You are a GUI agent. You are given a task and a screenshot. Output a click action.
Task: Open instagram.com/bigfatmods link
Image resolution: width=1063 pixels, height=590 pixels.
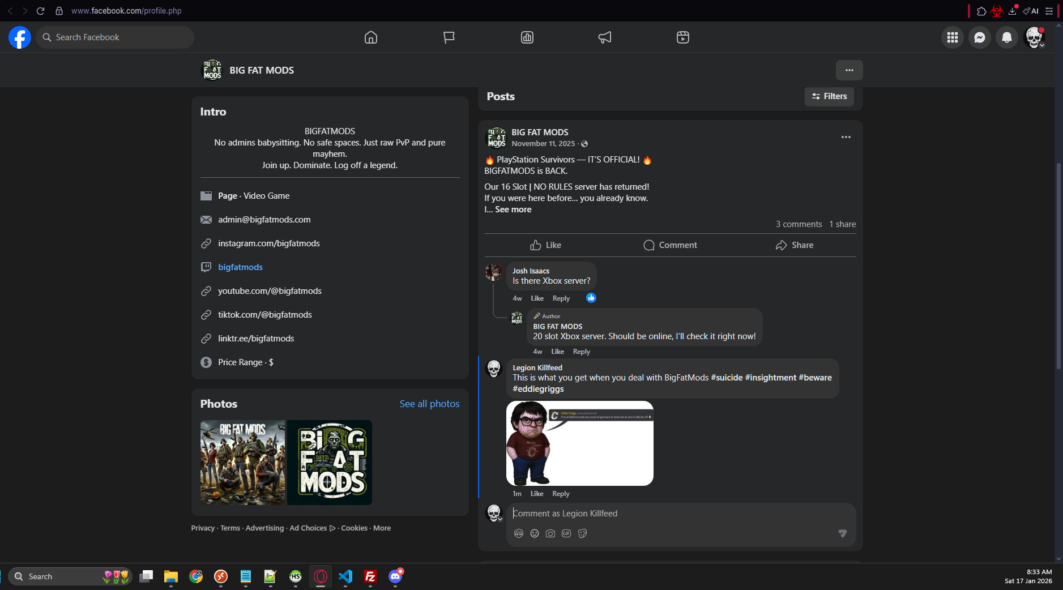coord(269,243)
